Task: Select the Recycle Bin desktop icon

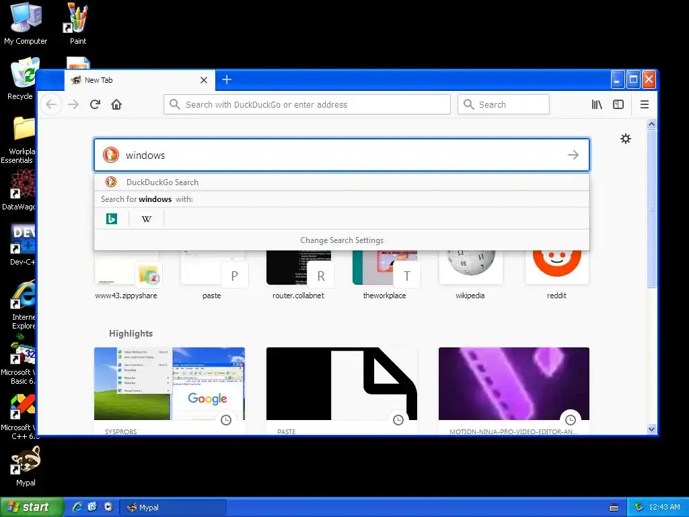Action: (x=22, y=79)
